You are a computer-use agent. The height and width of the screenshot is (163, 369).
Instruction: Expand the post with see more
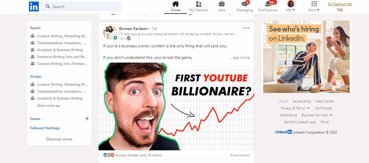(240, 57)
